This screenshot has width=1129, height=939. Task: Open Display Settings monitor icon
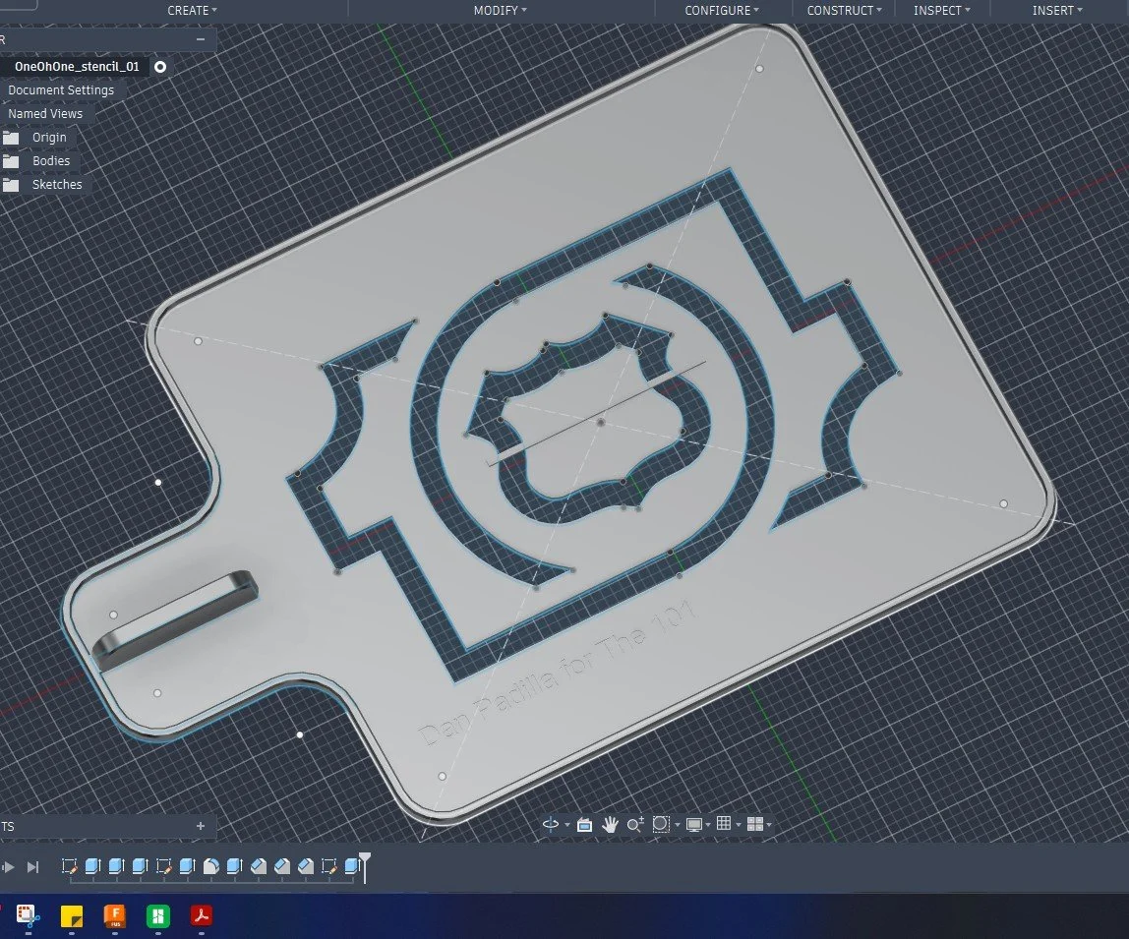click(x=694, y=825)
